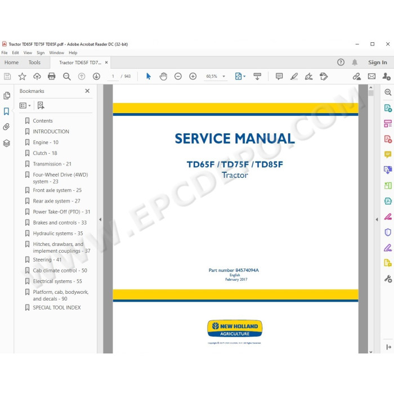
Task: Open Organize Pages tool in right pane
Action: (388, 124)
